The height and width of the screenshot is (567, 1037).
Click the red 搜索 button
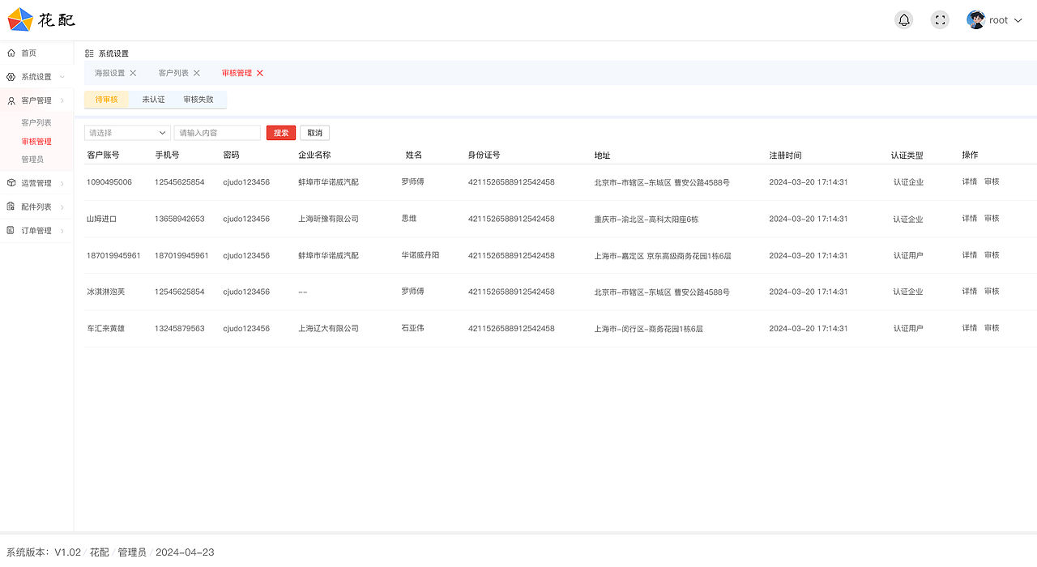click(x=281, y=133)
